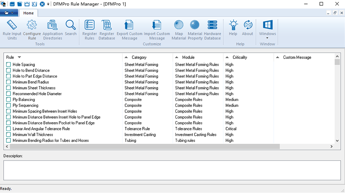Choose Export Custom Message
The height and width of the screenshot is (193, 345).
click(129, 30)
